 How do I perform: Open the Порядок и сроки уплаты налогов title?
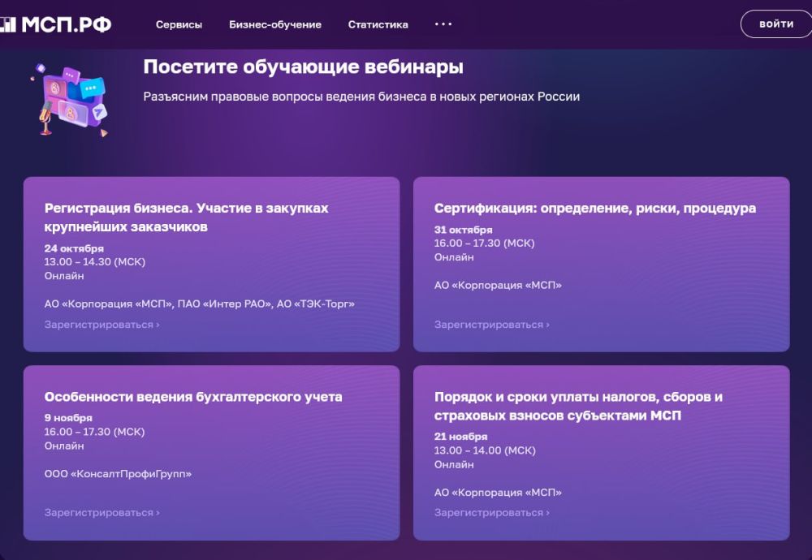[x=578, y=406]
